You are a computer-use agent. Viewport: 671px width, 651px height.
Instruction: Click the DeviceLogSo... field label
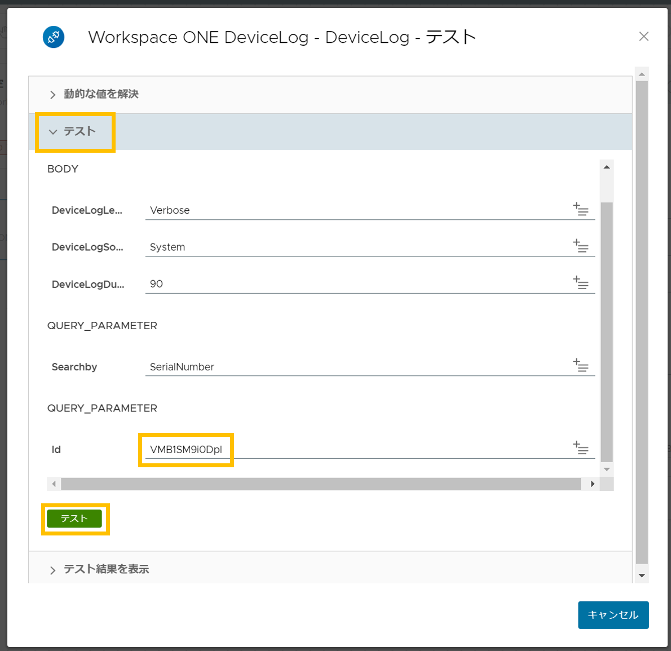(x=87, y=247)
